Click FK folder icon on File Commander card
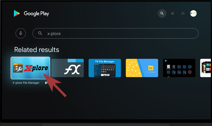This screenshot has height=126, width=212. [x=151, y=68]
